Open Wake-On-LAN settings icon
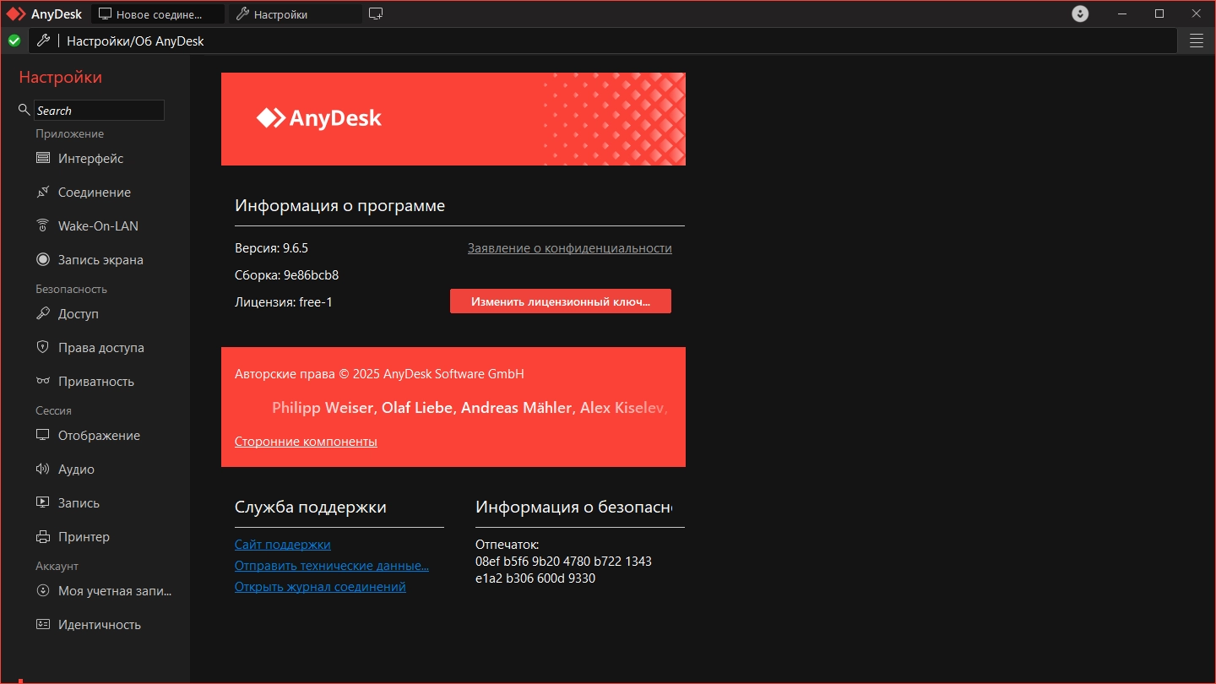The width and height of the screenshot is (1216, 684). [43, 226]
